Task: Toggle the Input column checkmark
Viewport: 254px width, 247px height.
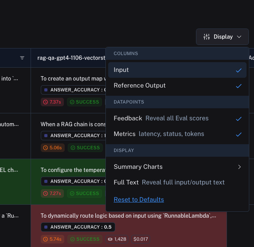Action: (x=238, y=70)
